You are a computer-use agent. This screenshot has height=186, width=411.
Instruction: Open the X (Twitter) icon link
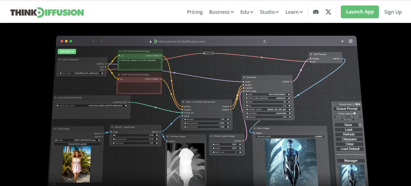328,12
